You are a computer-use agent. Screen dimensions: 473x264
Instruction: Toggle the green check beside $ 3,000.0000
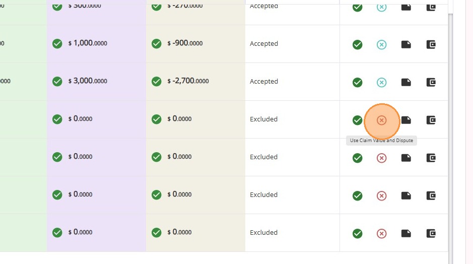(57, 81)
